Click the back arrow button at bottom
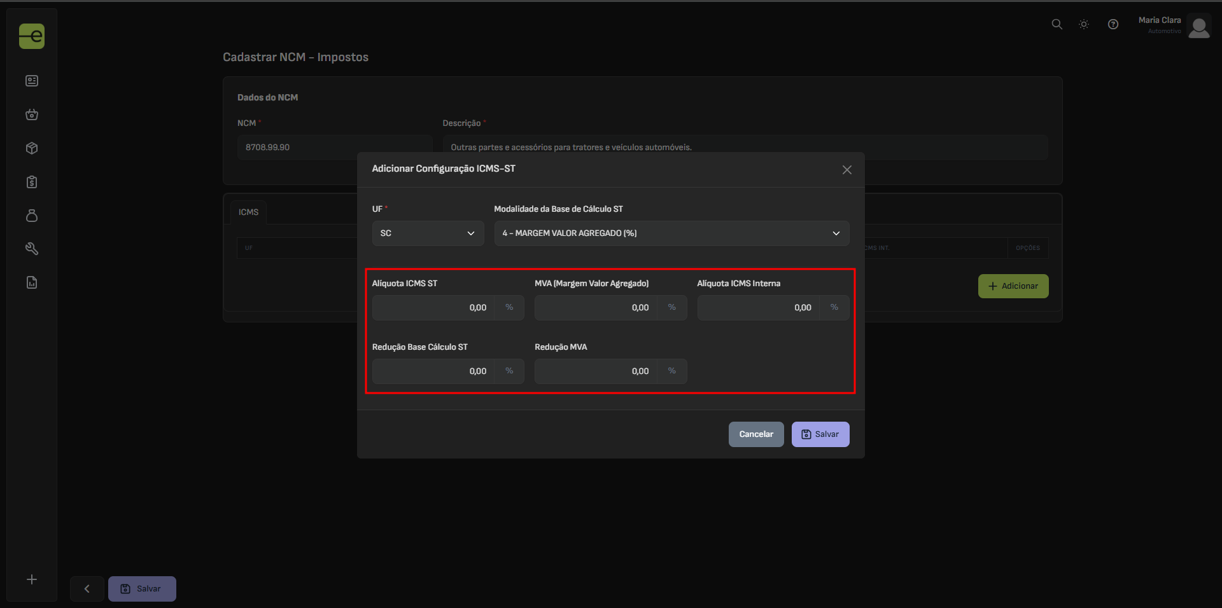 click(x=87, y=589)
